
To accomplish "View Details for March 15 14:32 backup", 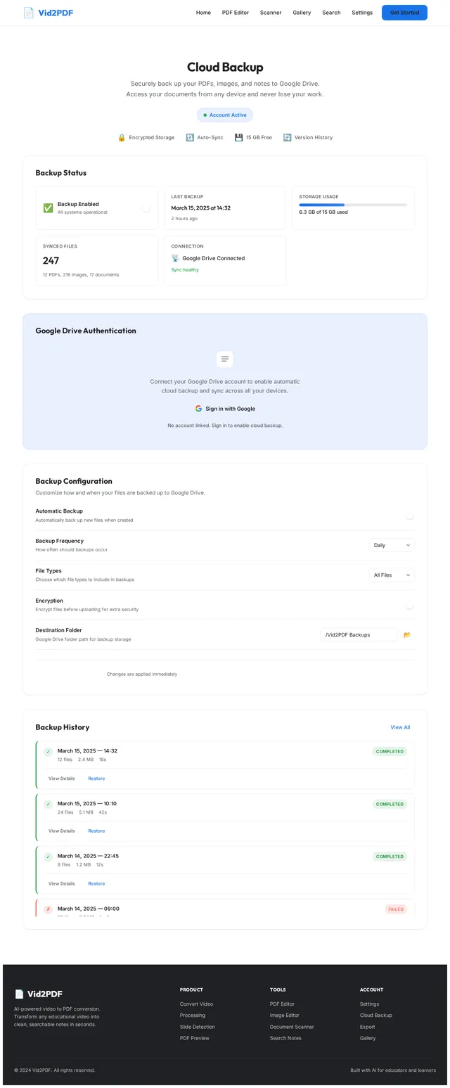I will 61,779.
